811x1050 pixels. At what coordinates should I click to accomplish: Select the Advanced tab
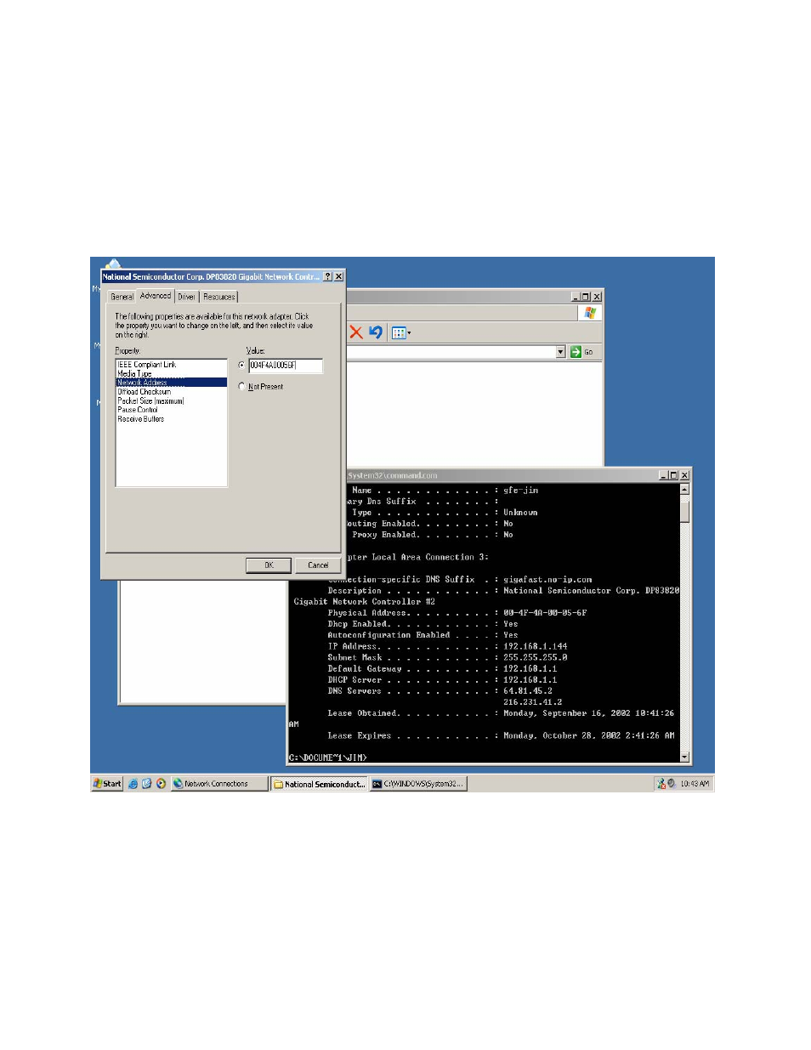point(156,296)
